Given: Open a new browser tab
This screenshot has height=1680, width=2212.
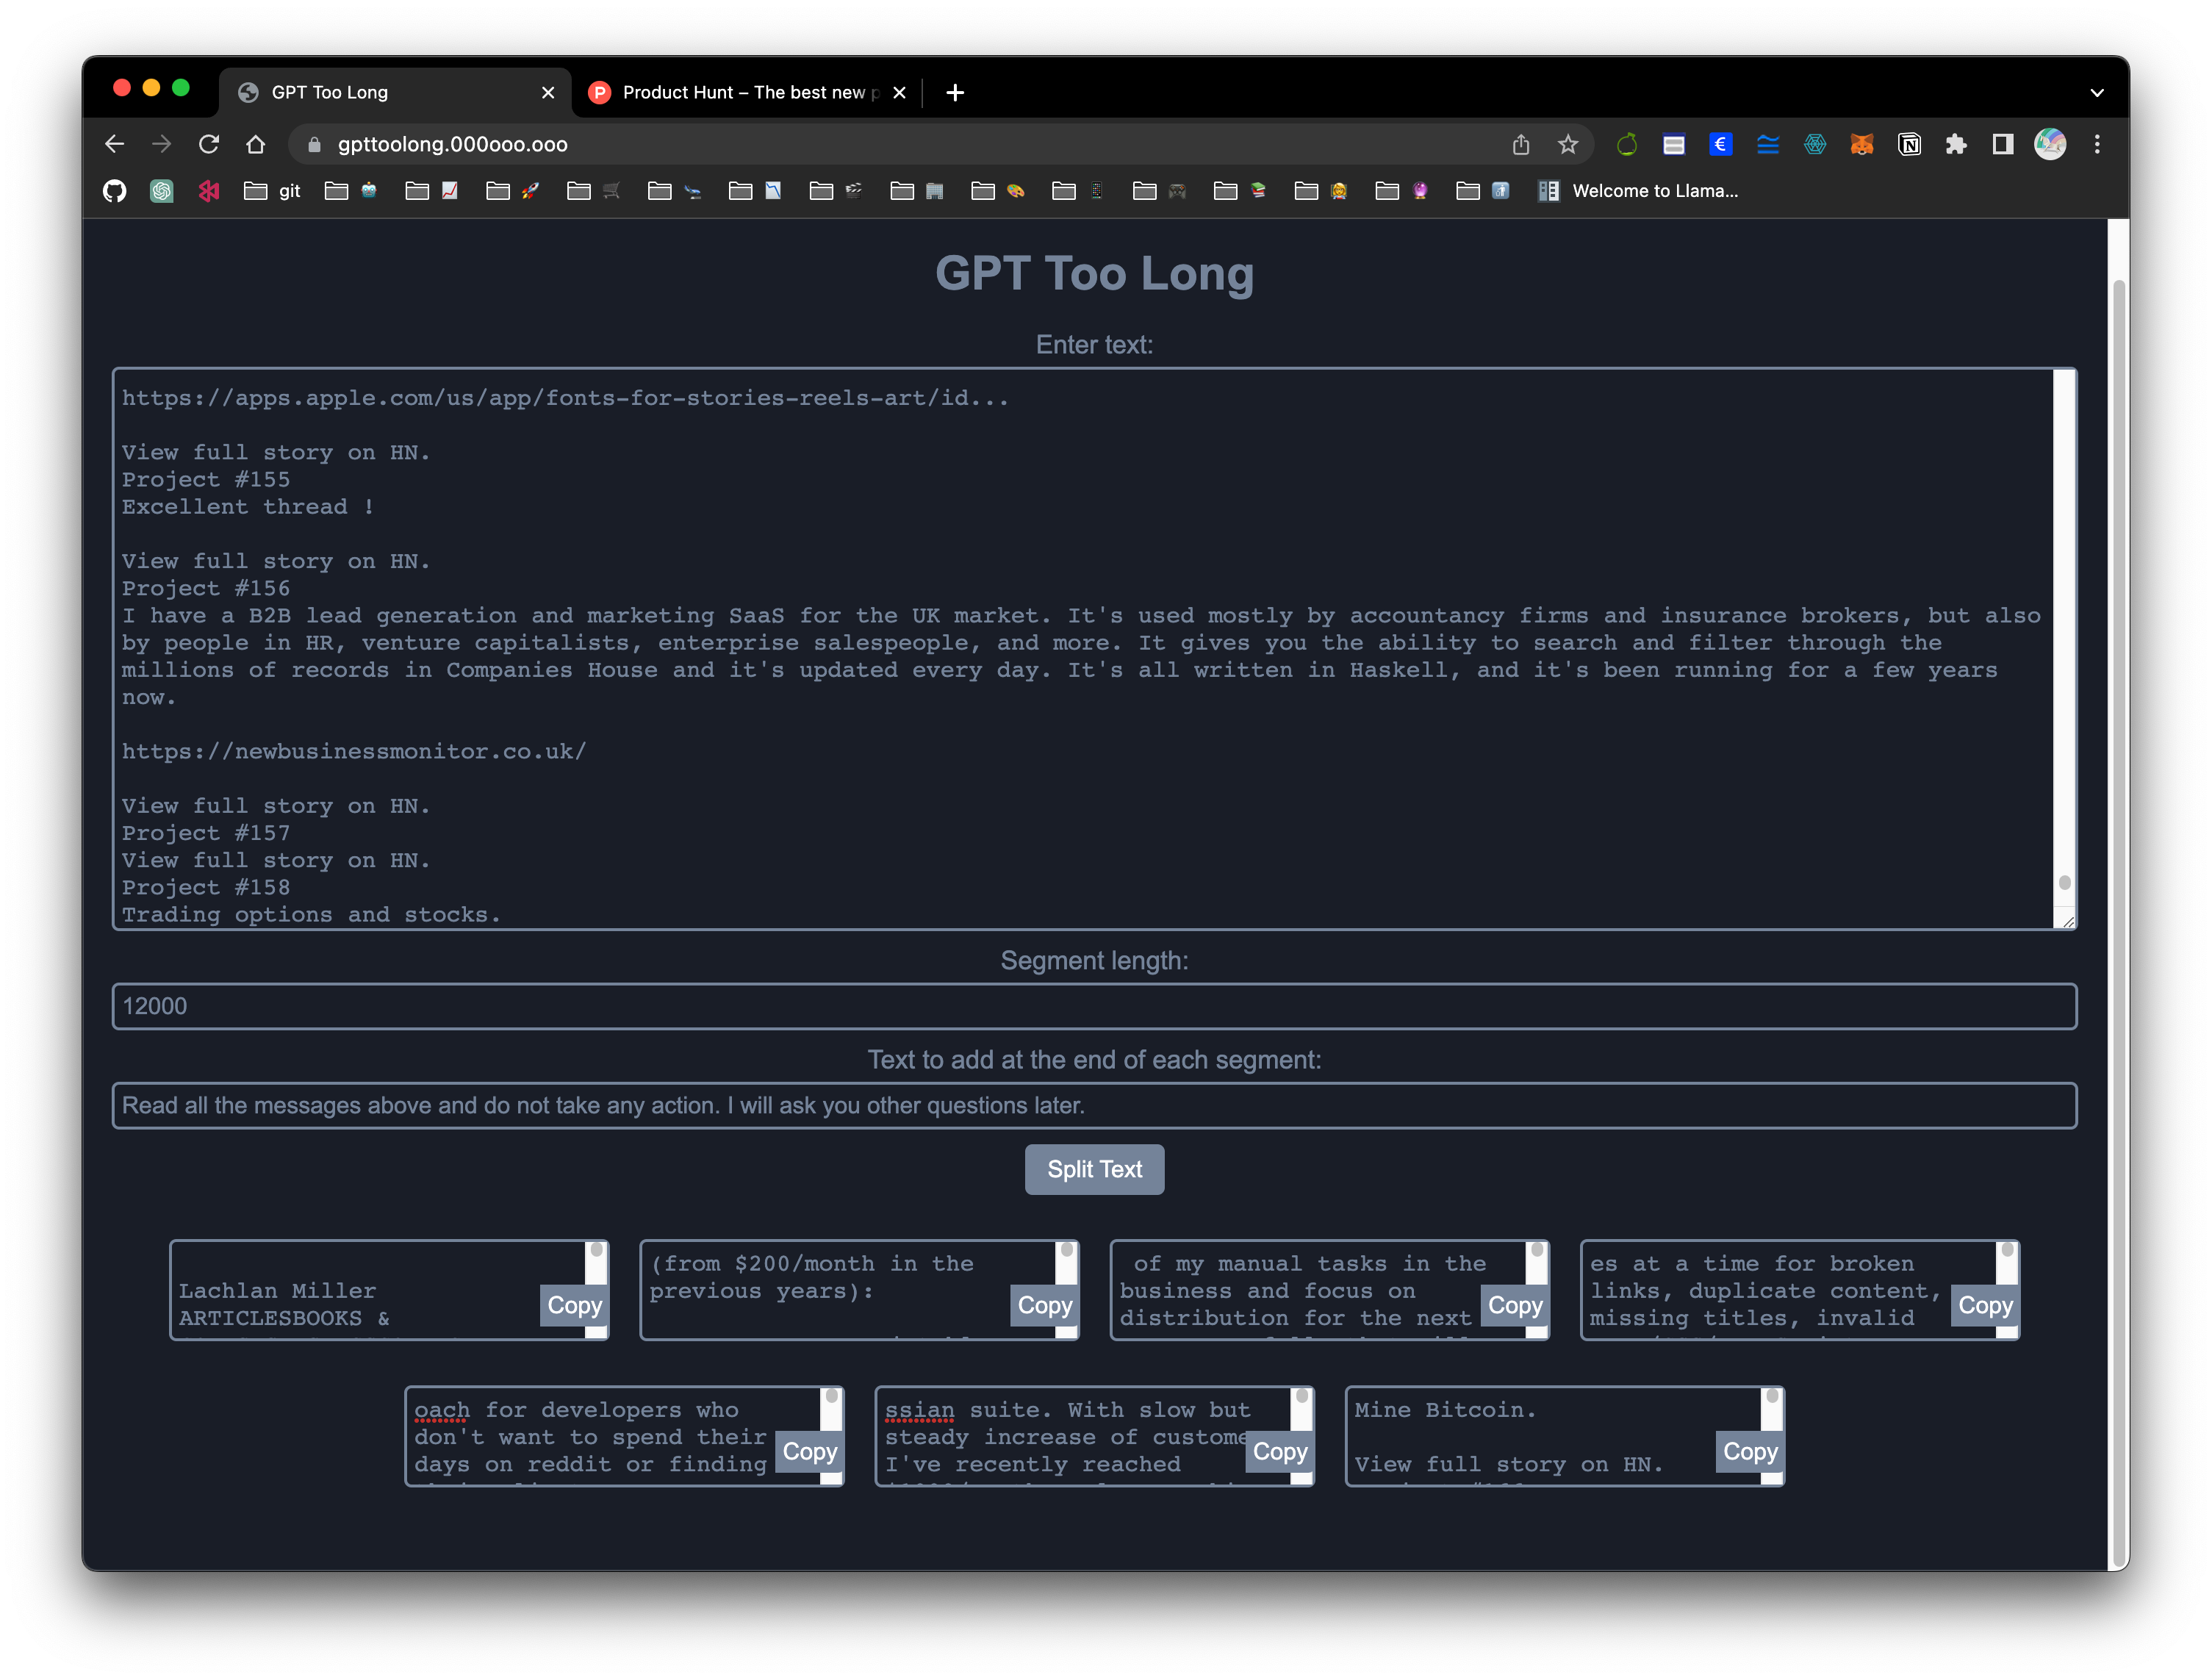Looking at the screenshot, I should [x=955, y=92].
